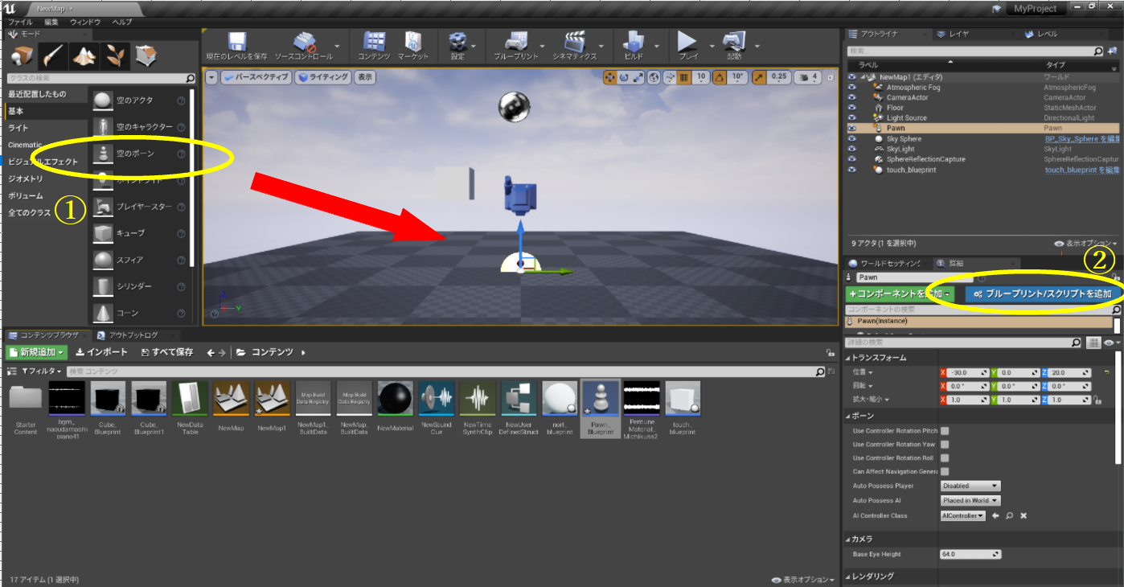Open the ファイル menu
The image size is (1124, 587).
tap(20, 22)
